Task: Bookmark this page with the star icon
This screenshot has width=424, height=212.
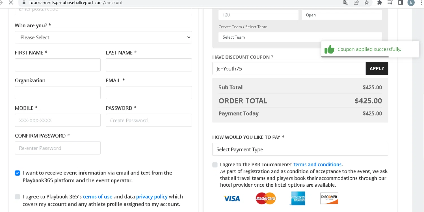Action: pos(367,3)
